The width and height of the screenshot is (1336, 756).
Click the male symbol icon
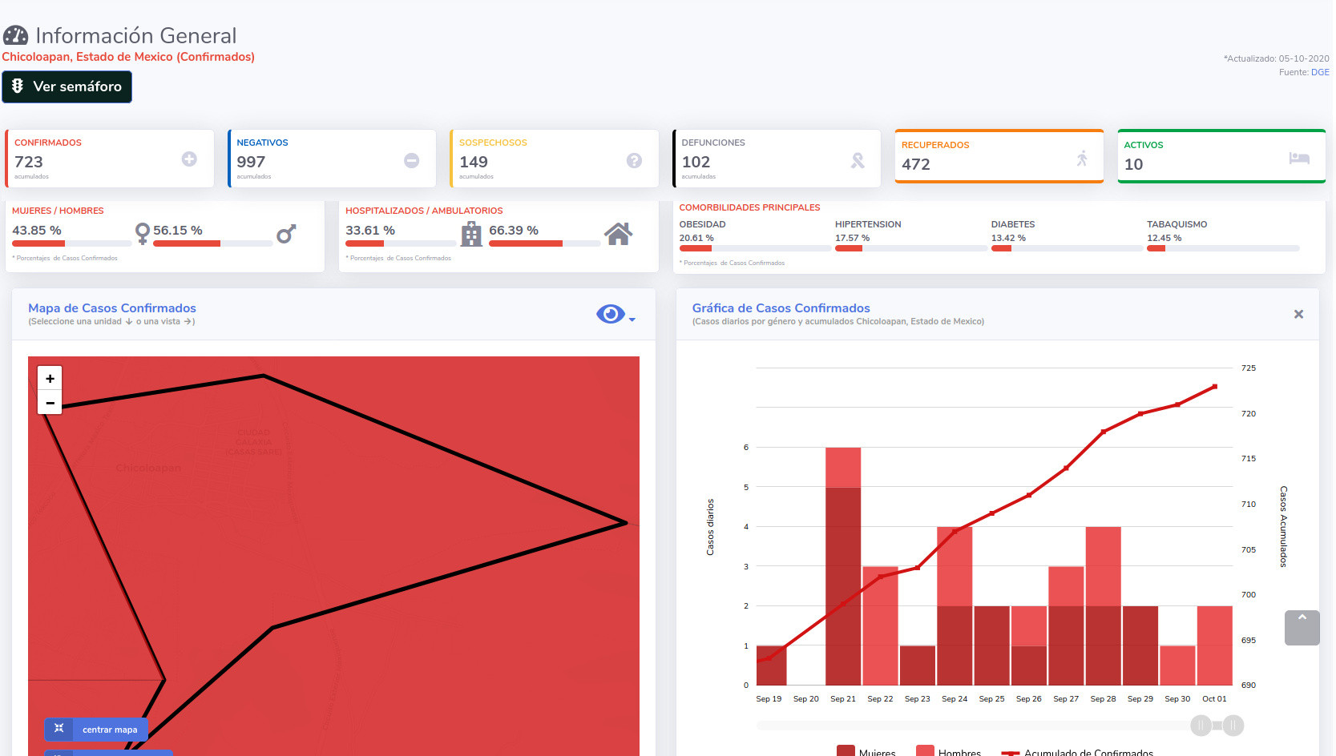(286, 233)
